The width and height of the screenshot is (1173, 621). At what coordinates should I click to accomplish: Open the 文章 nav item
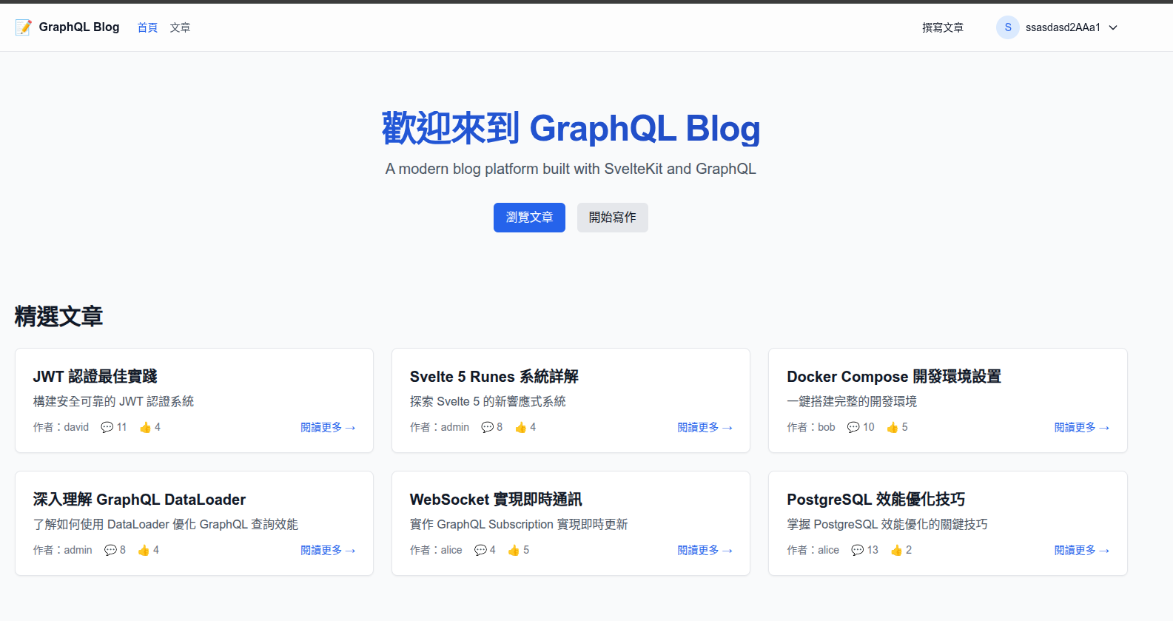click(x=180, y=27)
